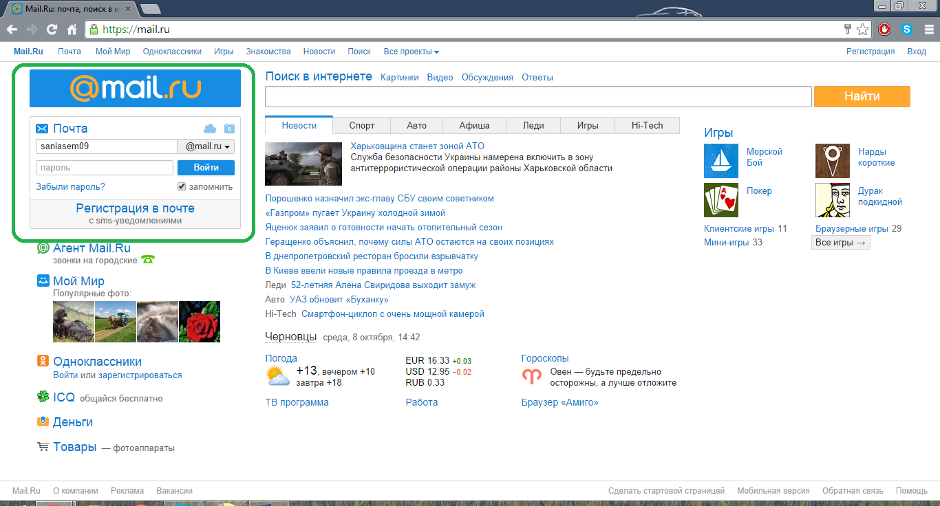Click the login field containing saniasem09
Image resolution: width=940 pixels, height=506 pixels.
(x=107, y=146)
